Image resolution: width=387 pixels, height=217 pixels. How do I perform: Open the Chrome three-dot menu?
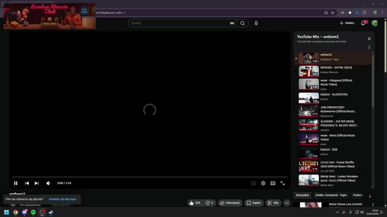(382, 13)
